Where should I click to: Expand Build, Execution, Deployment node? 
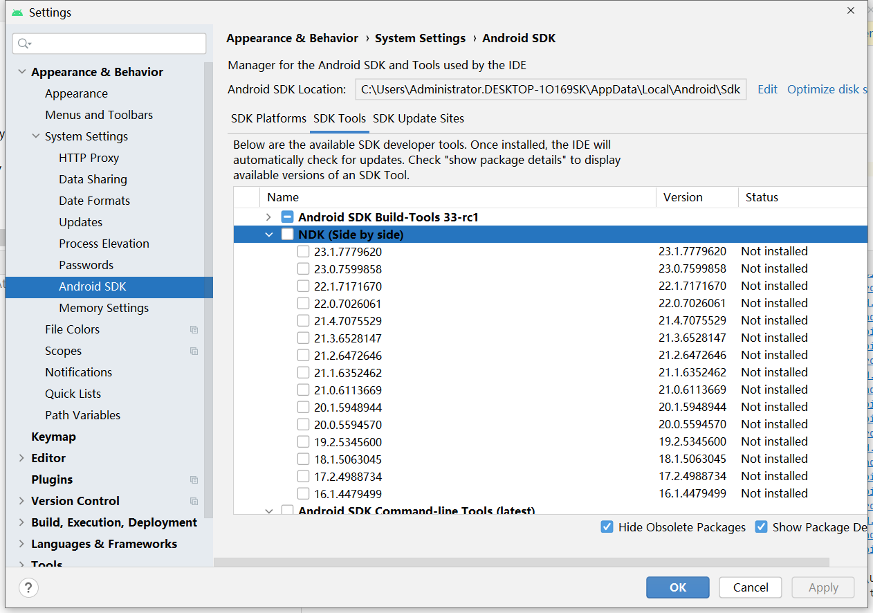click(x=22, y=522)
